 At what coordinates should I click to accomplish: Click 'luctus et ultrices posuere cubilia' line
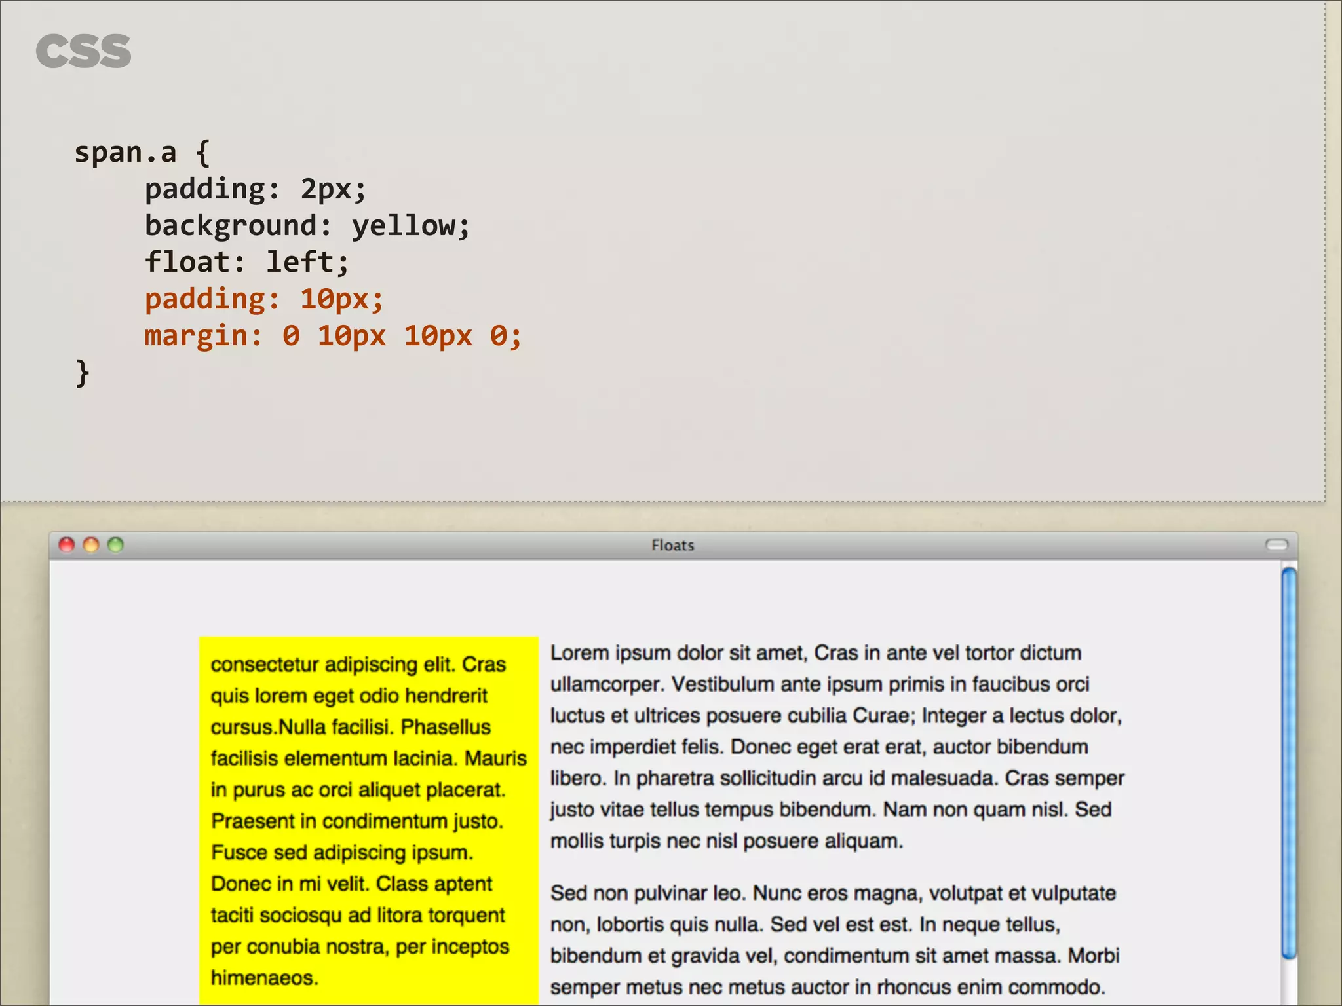836,716
